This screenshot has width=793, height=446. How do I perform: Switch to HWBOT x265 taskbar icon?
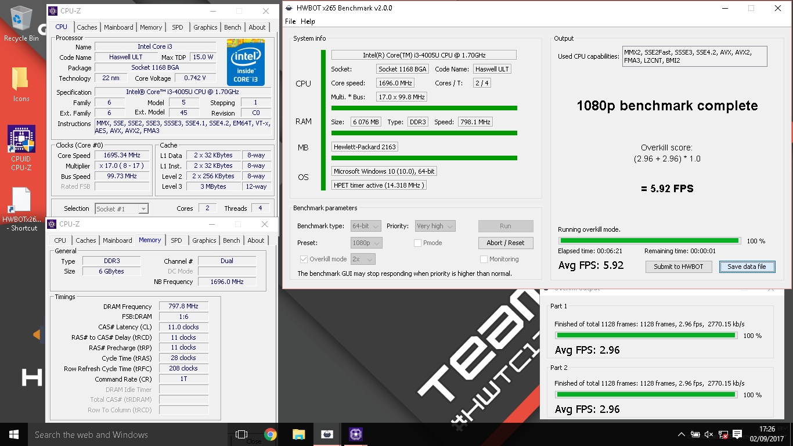pyautogui.click(x=327, y=434)
